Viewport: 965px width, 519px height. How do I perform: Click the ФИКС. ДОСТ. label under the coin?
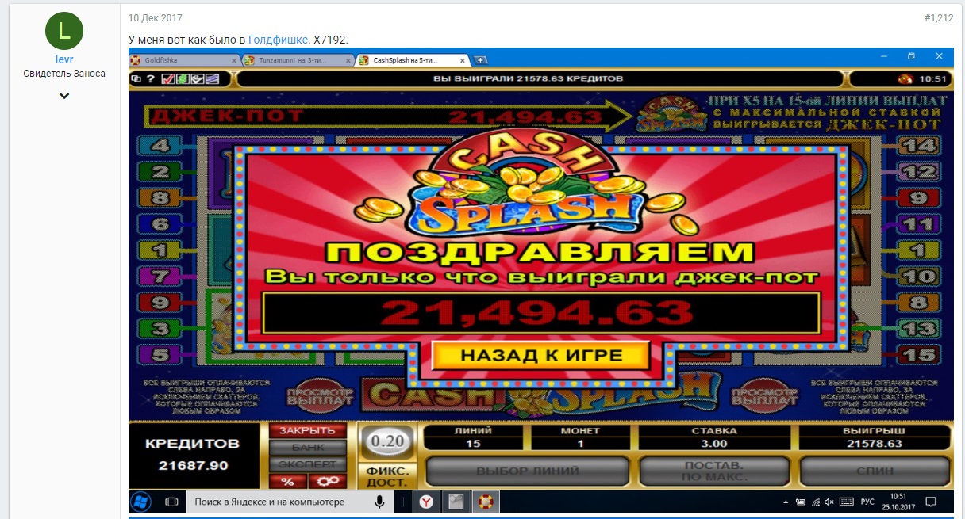(x=386, y=476)
